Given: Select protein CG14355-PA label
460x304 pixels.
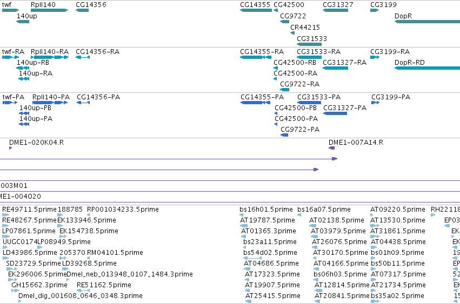Looking at the screenshot, I should pyautogui.click(x=262, y=97).
